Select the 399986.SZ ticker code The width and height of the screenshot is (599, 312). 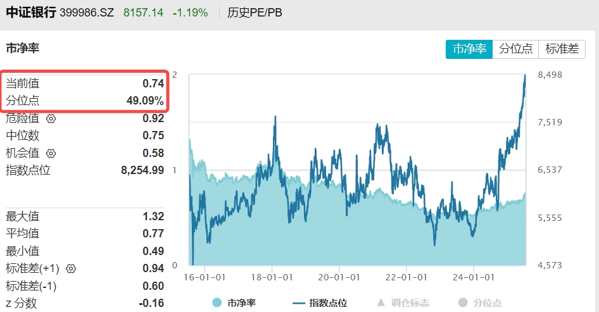click(87, 13)
